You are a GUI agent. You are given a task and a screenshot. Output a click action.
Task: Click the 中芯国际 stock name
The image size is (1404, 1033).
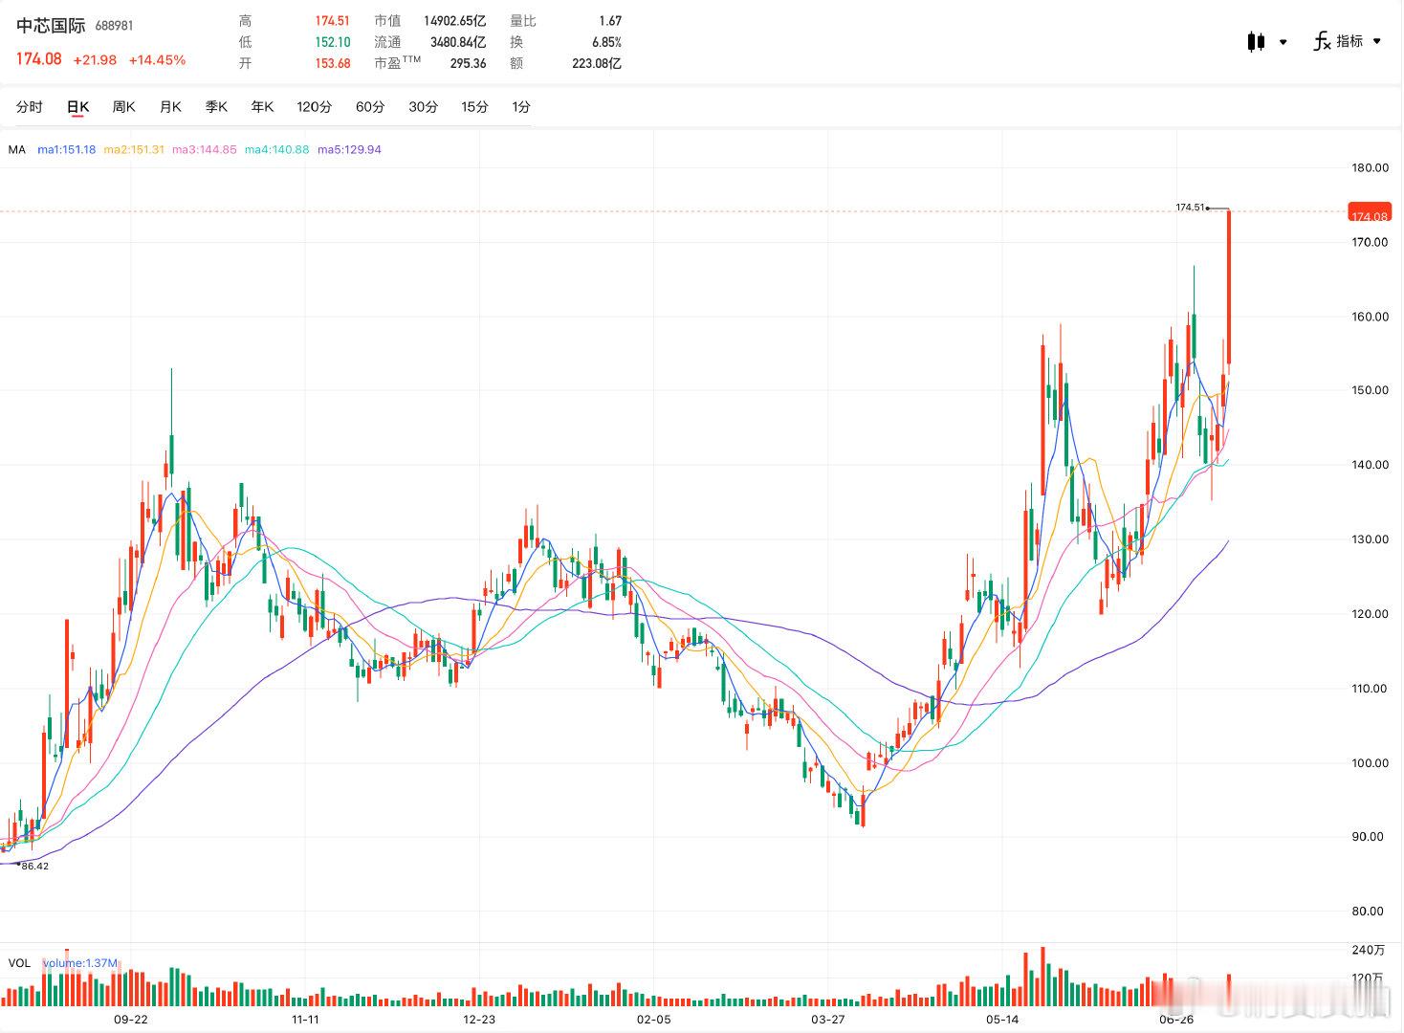coord(51,26)
